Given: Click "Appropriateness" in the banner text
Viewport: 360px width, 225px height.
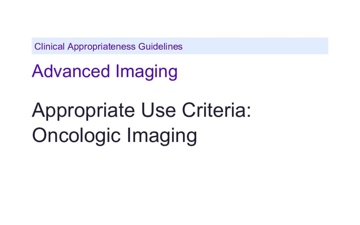Looking at the screenshot, I should (x=101, y=47).
